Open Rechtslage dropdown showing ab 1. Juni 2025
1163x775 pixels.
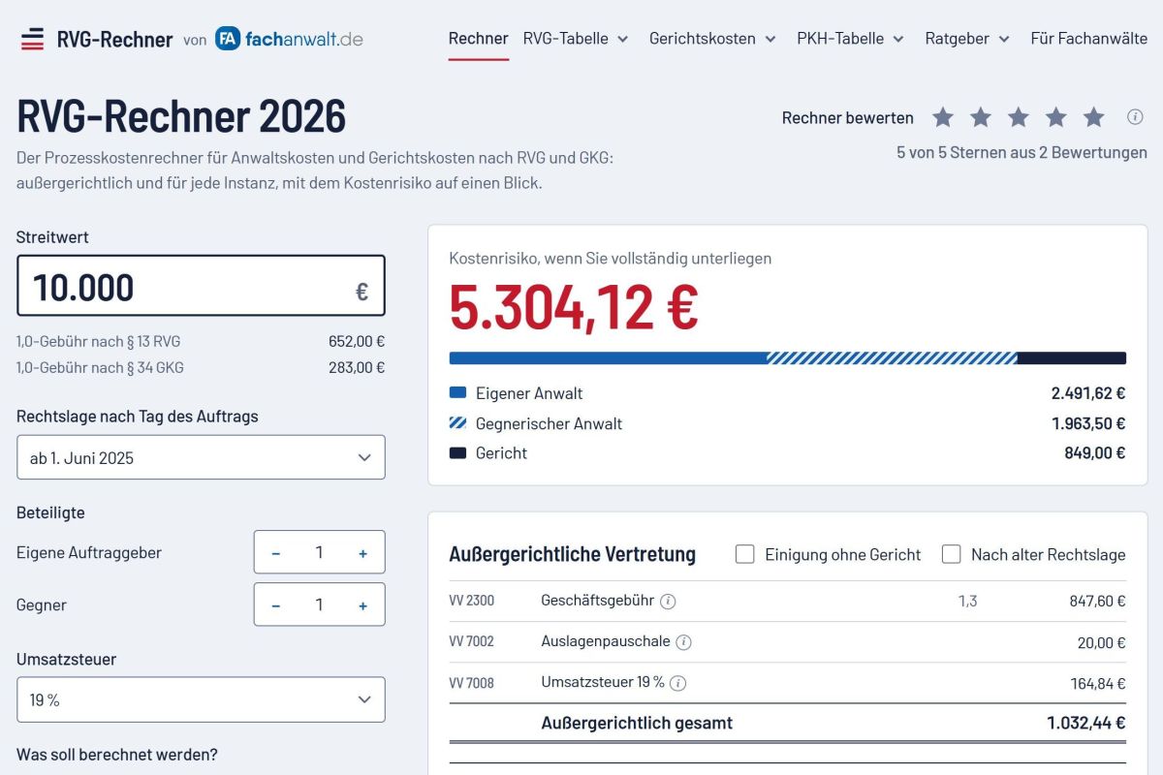[201, 457]
